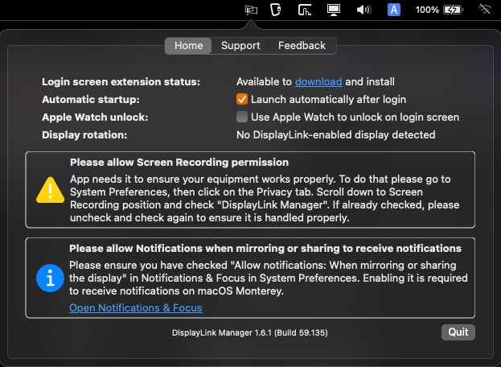
Task: Click the volume speaker icon in menu bar
Action: click(x=363, y=10)
